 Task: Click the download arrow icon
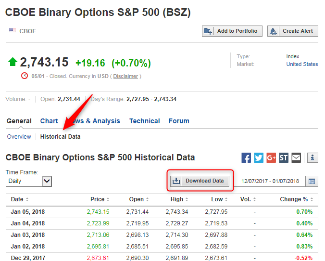176,181
